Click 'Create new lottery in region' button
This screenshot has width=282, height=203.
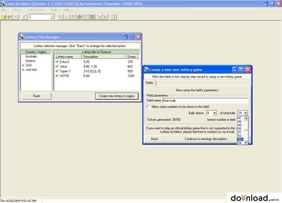tap(117, 96)
